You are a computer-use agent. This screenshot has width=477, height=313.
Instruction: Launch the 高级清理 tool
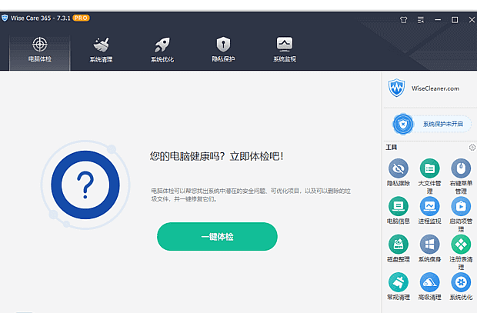click(429, 286)
